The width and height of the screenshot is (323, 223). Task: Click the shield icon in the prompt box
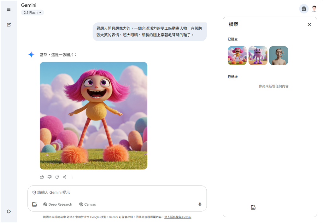coord(34,192)
